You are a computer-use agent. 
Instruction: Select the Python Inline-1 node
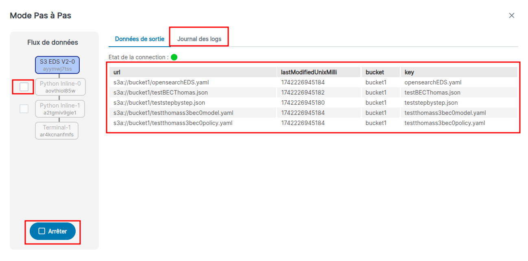60,109
